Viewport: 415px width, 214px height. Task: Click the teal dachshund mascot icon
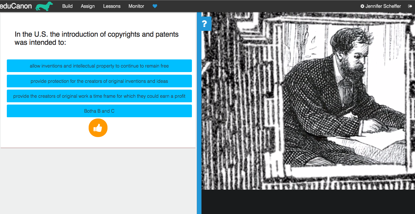[x=44, y=6]
